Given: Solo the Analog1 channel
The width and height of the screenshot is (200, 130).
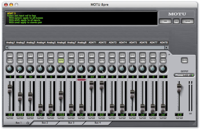Looking at the screenshot, I should click(10, 55).
